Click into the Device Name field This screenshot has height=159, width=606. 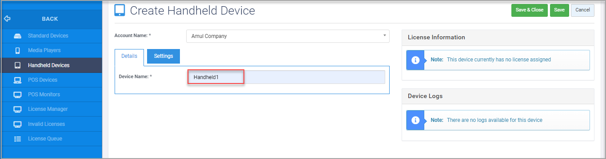[x=287, y=77]
